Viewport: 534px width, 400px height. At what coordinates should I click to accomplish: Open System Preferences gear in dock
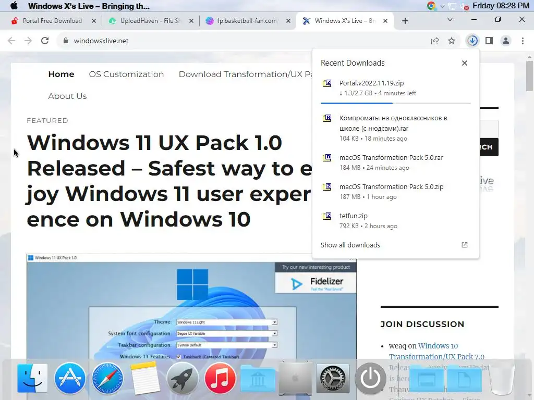(332, 378)
